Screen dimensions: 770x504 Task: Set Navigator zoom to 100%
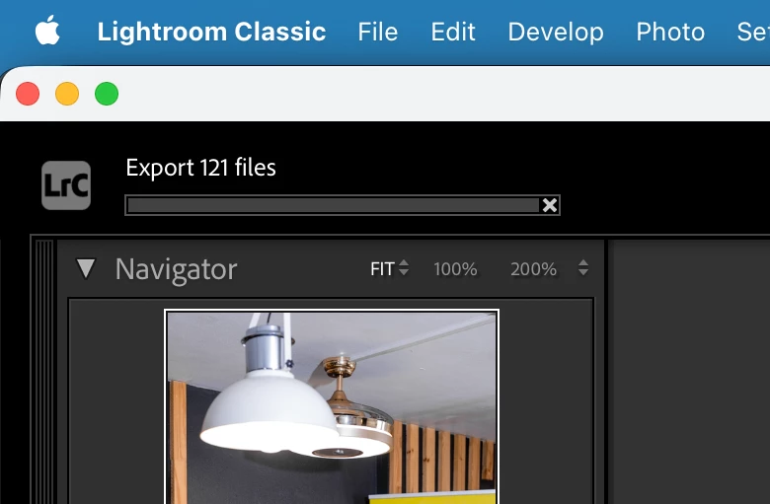pos(455,269)
